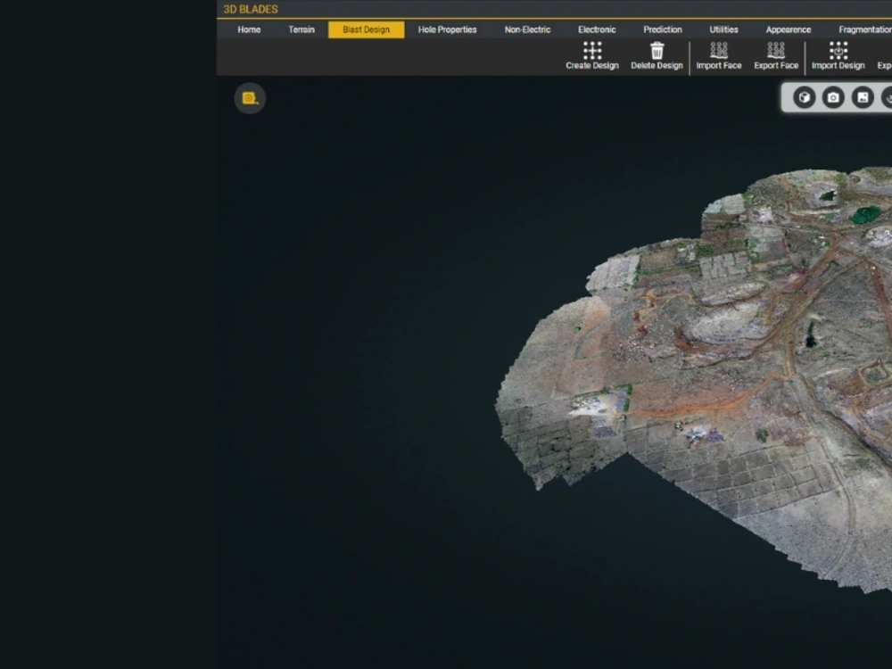Click the Create Design button
This screenshot has width=892, height=669.
pyautogui.click(x=591, y=54)
